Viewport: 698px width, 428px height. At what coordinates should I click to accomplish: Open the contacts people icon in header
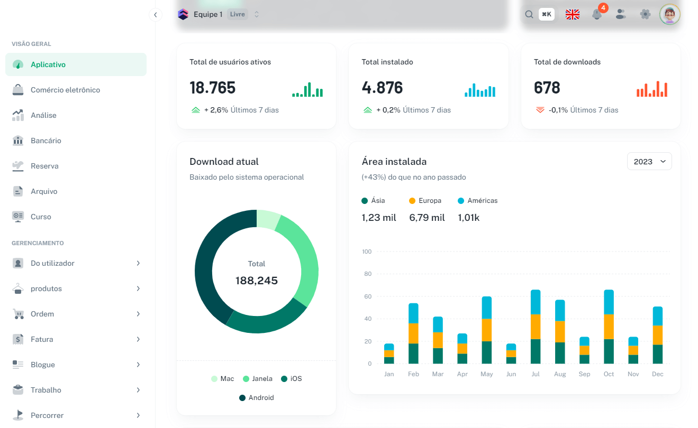(x=621, y=14)
